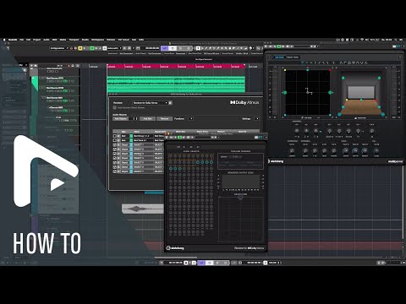Click the stop button in the top toolbar transport
This screenshot has width=406, height=304.
tap(173, 48)
